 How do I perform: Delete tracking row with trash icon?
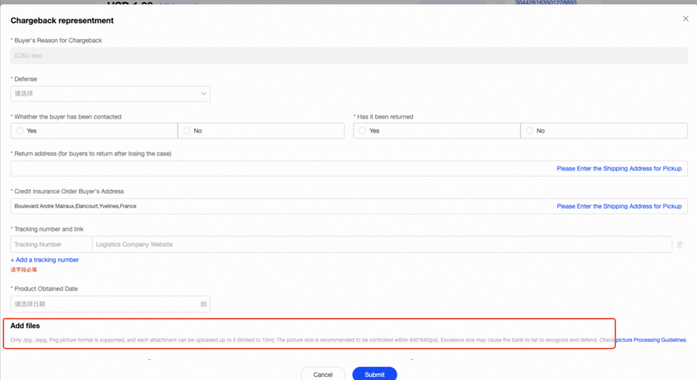[680, 244]
